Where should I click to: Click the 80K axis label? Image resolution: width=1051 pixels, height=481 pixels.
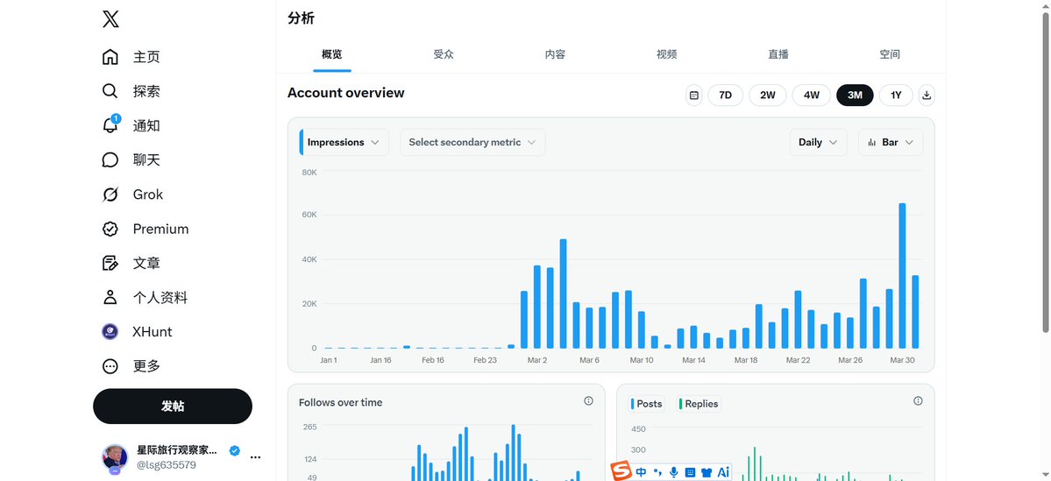[309, 173]
